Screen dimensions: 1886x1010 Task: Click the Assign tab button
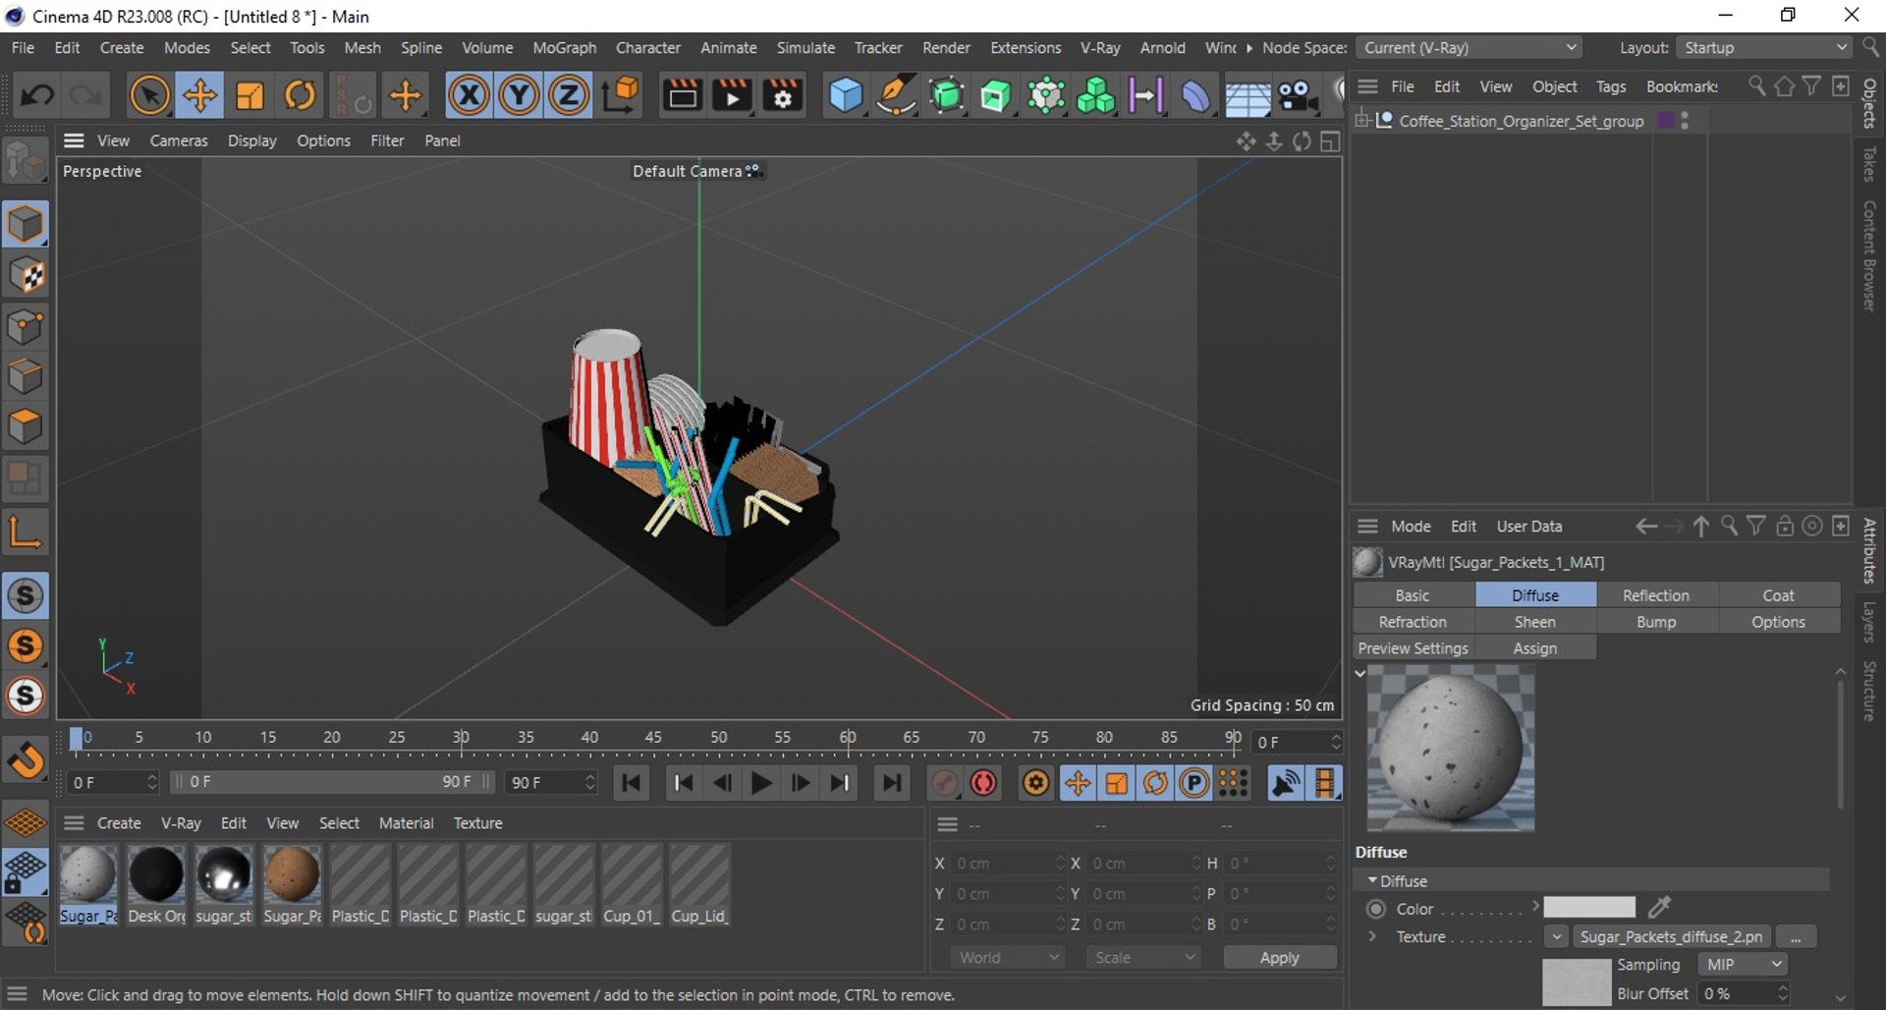pyautogui.click(x=1534, y=648)
